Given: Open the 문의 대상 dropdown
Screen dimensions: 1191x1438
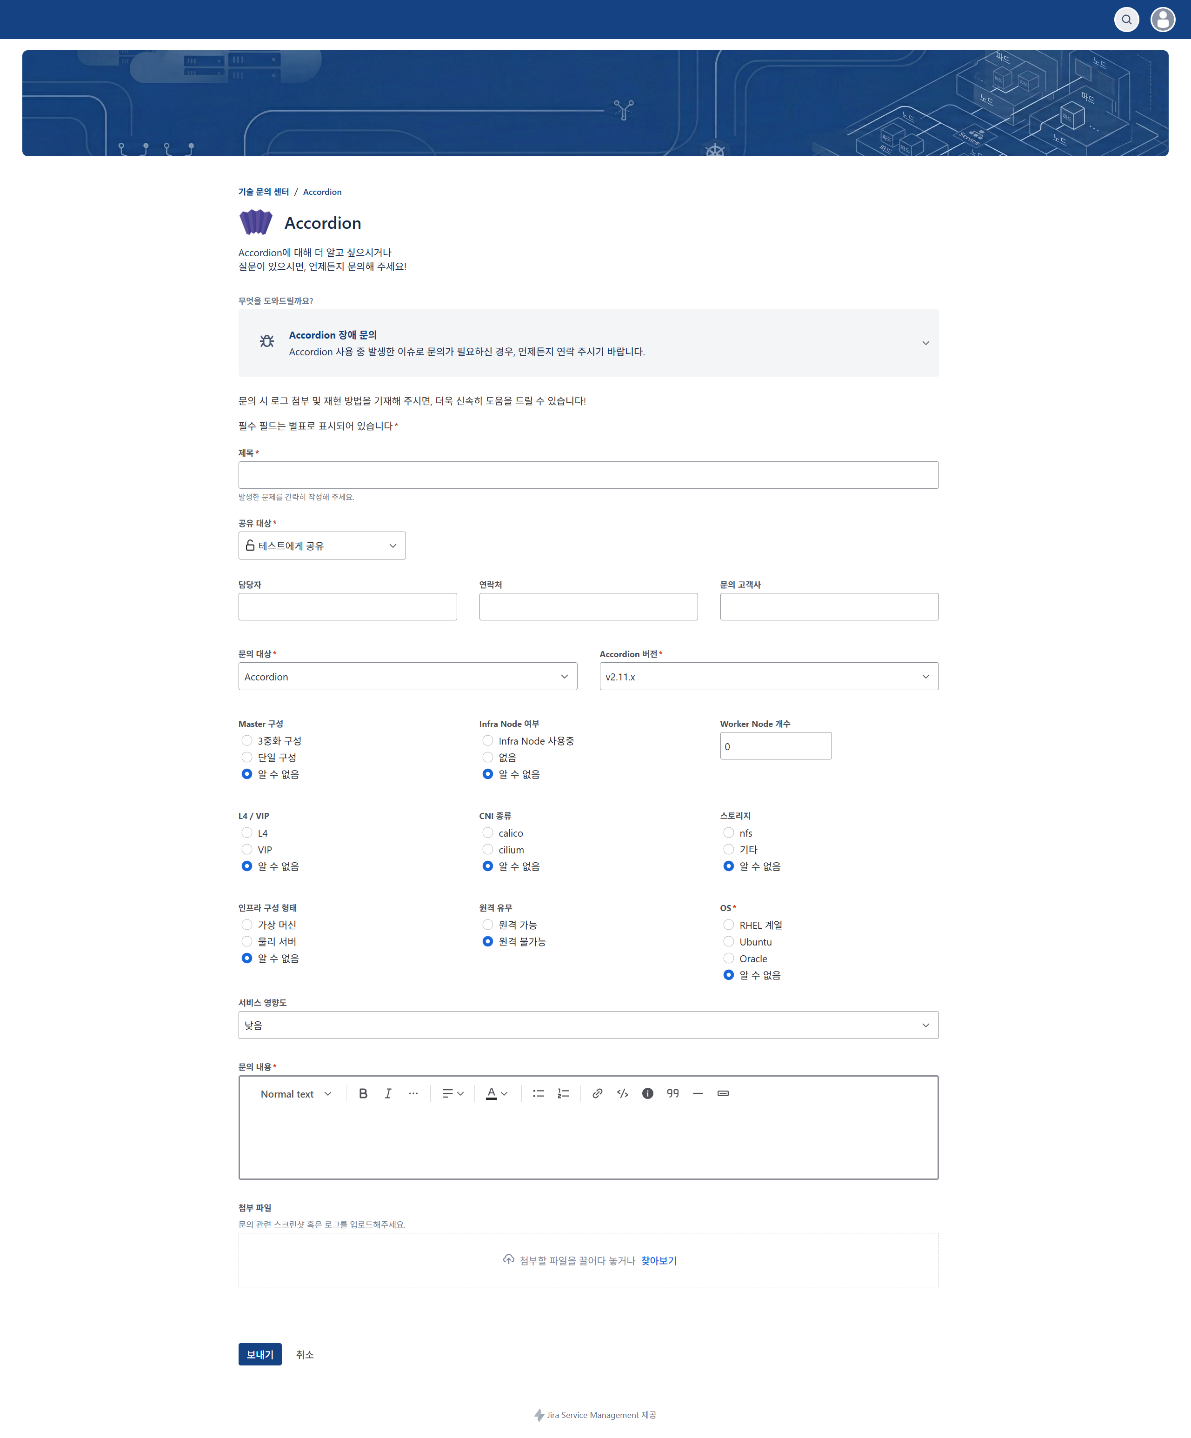Looking at the screenshot, I should point(407,677).
